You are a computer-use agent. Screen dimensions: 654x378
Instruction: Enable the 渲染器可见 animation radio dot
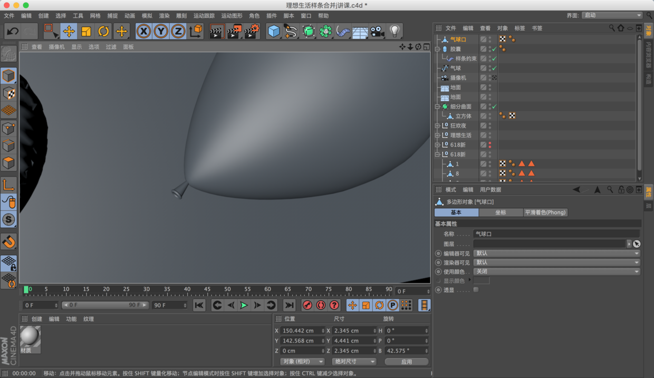click(438, 263)
